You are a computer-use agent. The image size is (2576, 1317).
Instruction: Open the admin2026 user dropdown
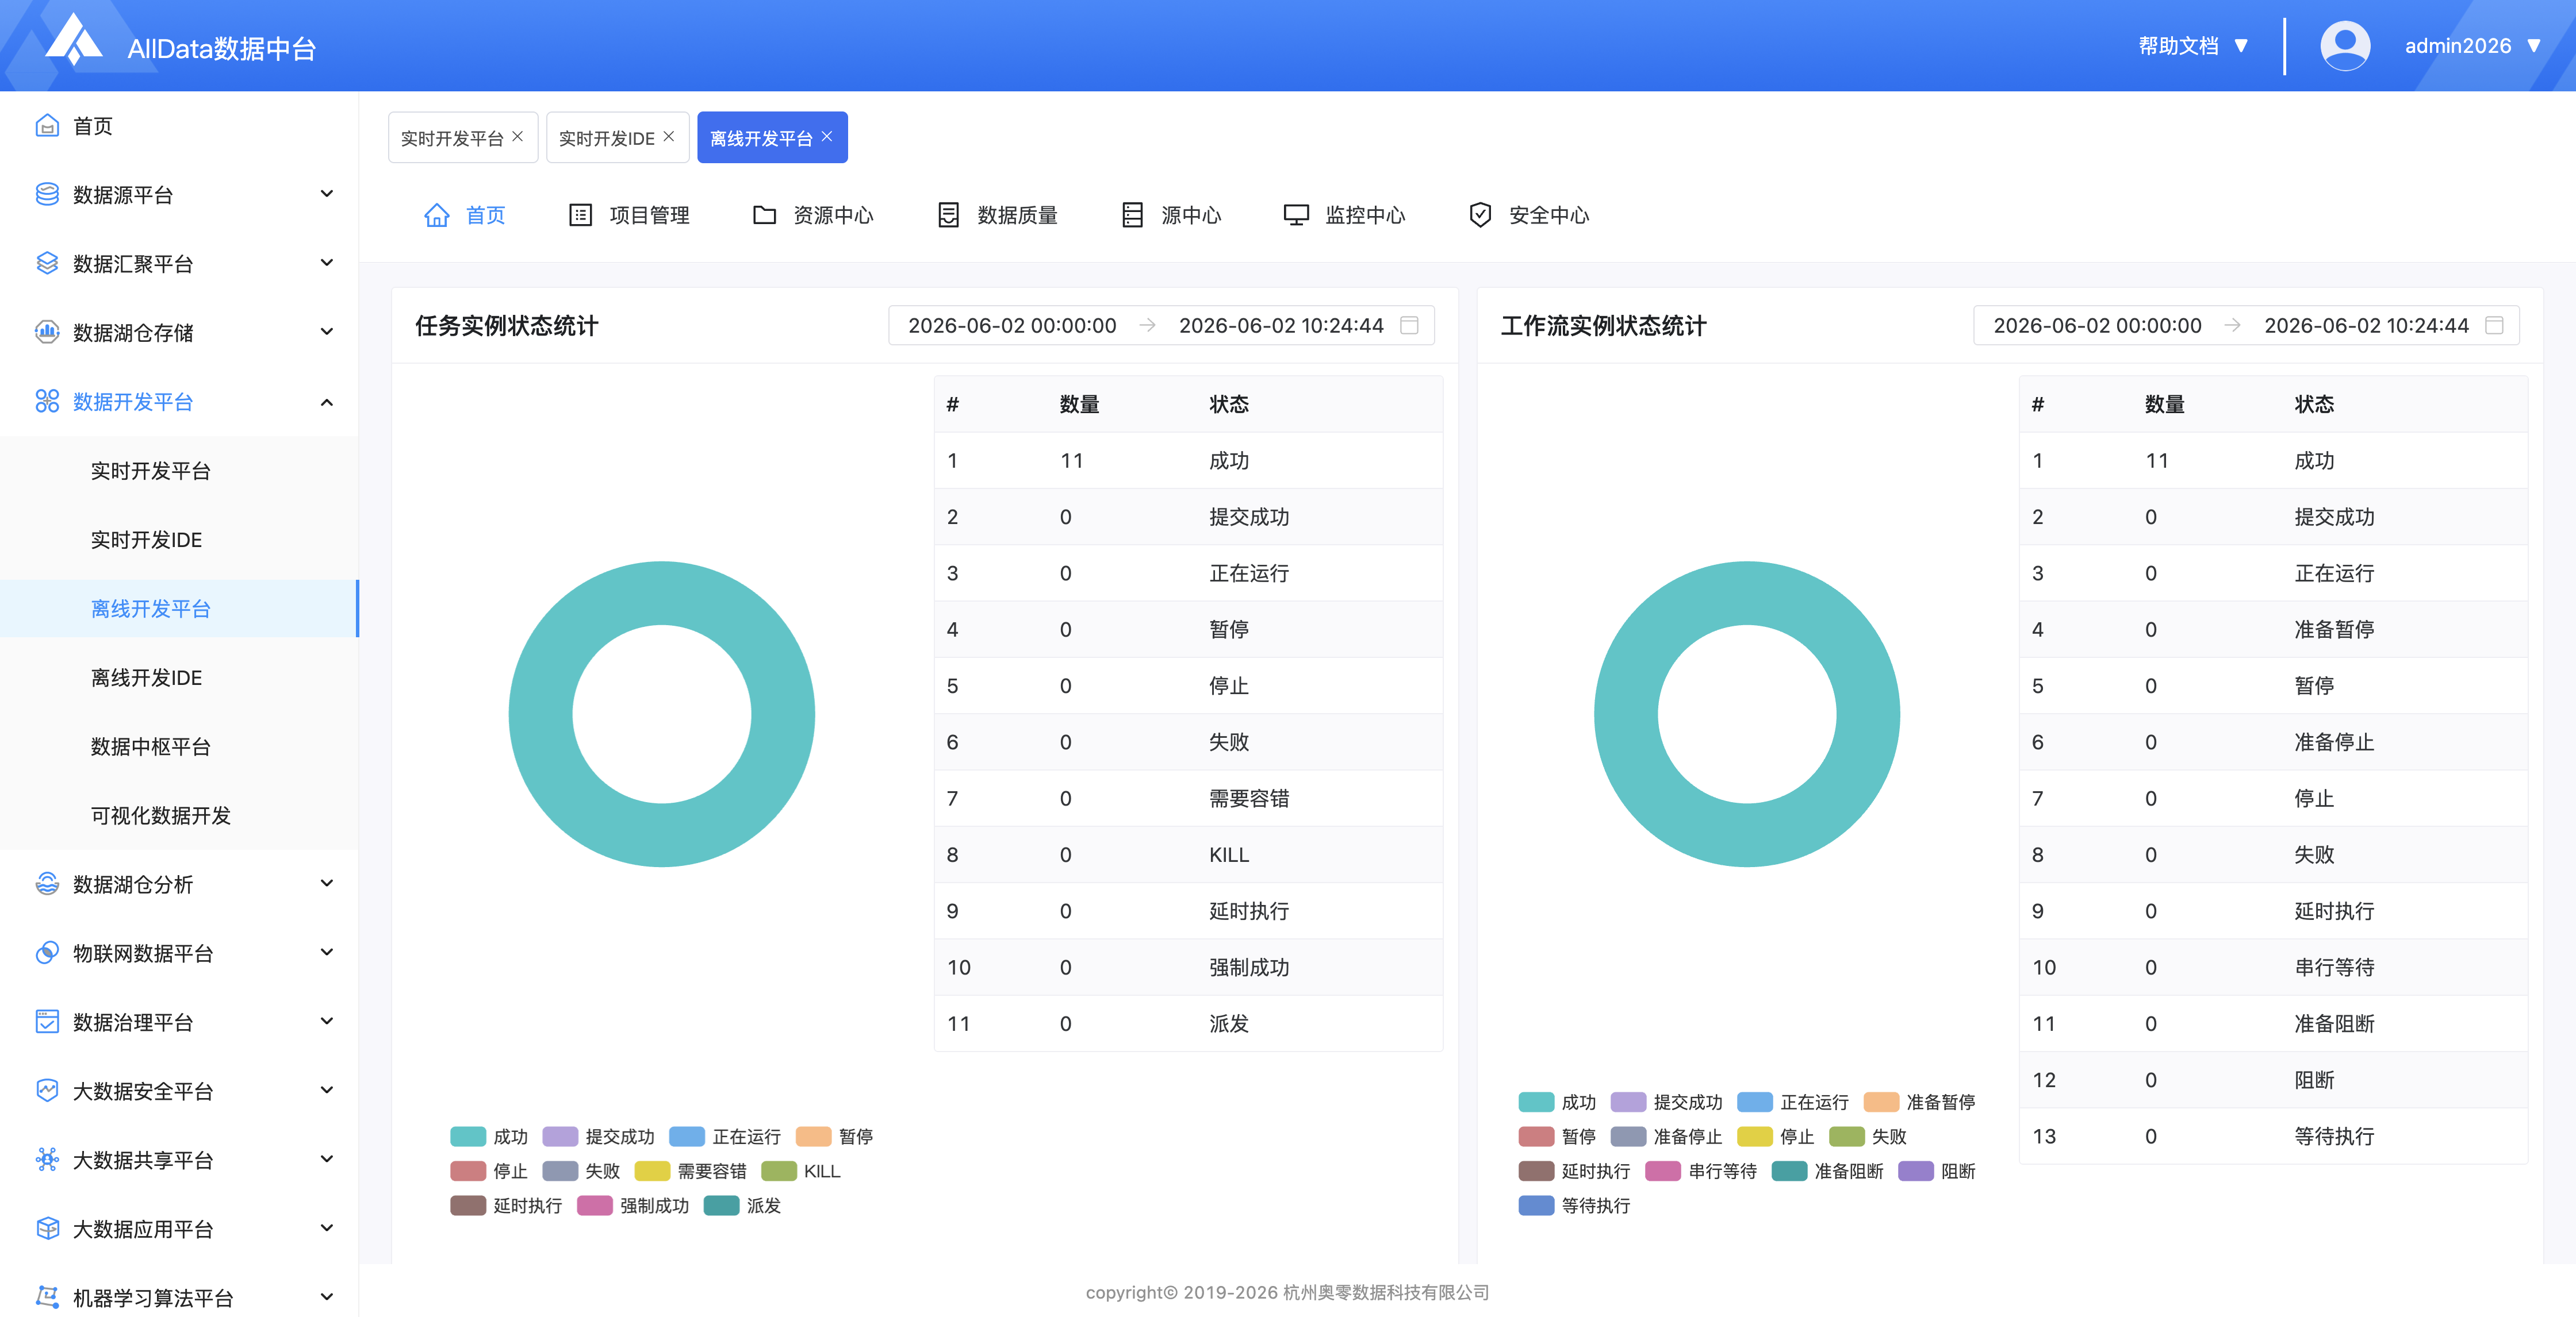2472,46
